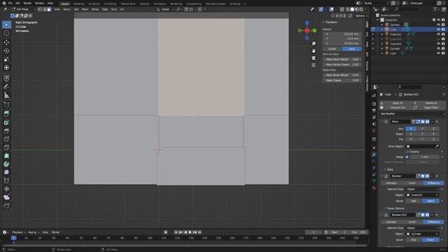Switch to the Modeling workspace tab
Screen dimensions: 448x252
[78, 3]
